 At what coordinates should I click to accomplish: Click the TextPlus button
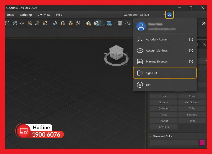tap(164, 127)
